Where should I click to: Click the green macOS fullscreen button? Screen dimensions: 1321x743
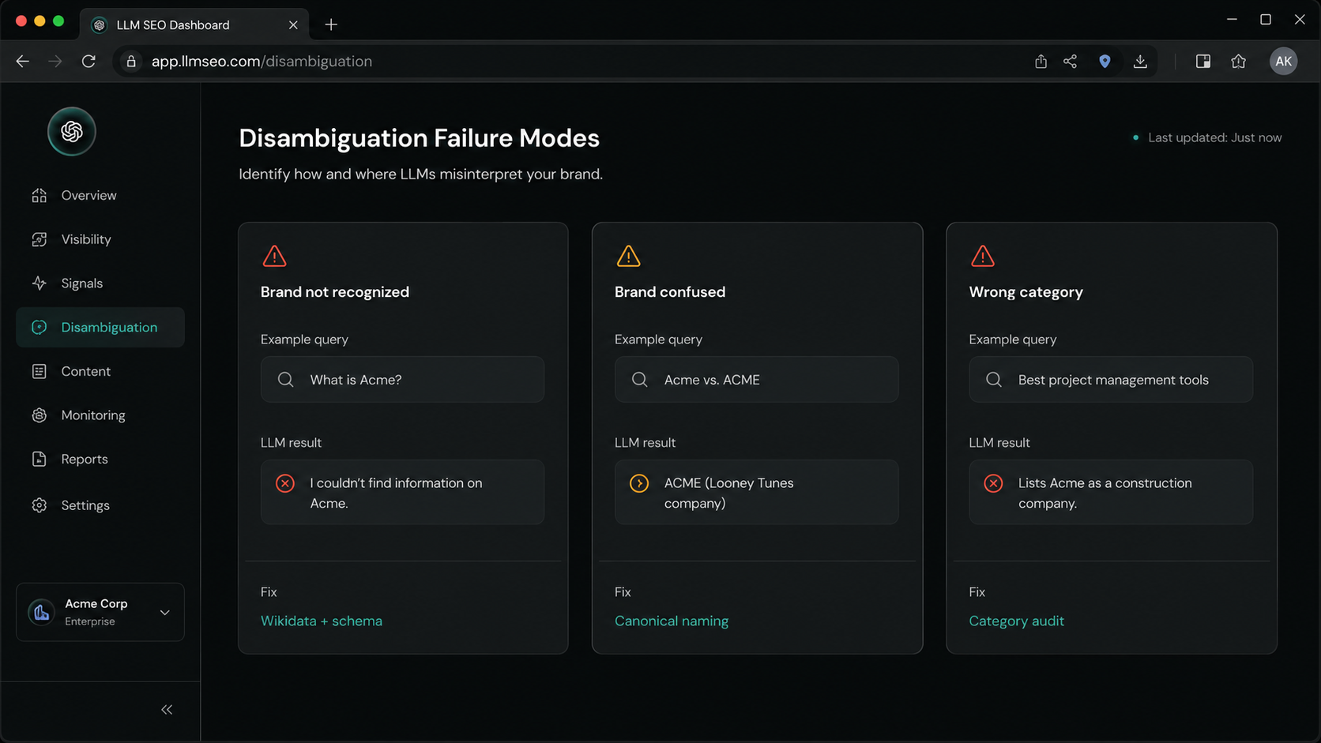point(58,21)
